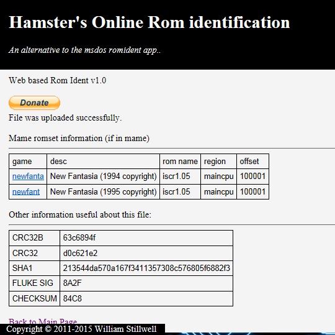Image resolution: width=335 pixels, height=335 pixels.
Task: Click the SHA1 label cell
Action: pyautogui.click(x=34, y=268)
